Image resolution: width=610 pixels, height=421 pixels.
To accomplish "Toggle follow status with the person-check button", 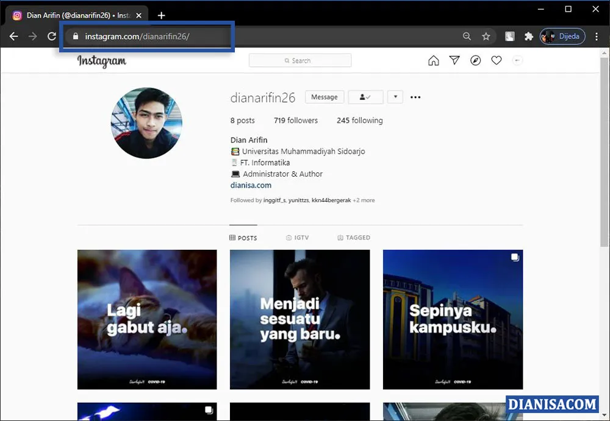I will [365, 97].
